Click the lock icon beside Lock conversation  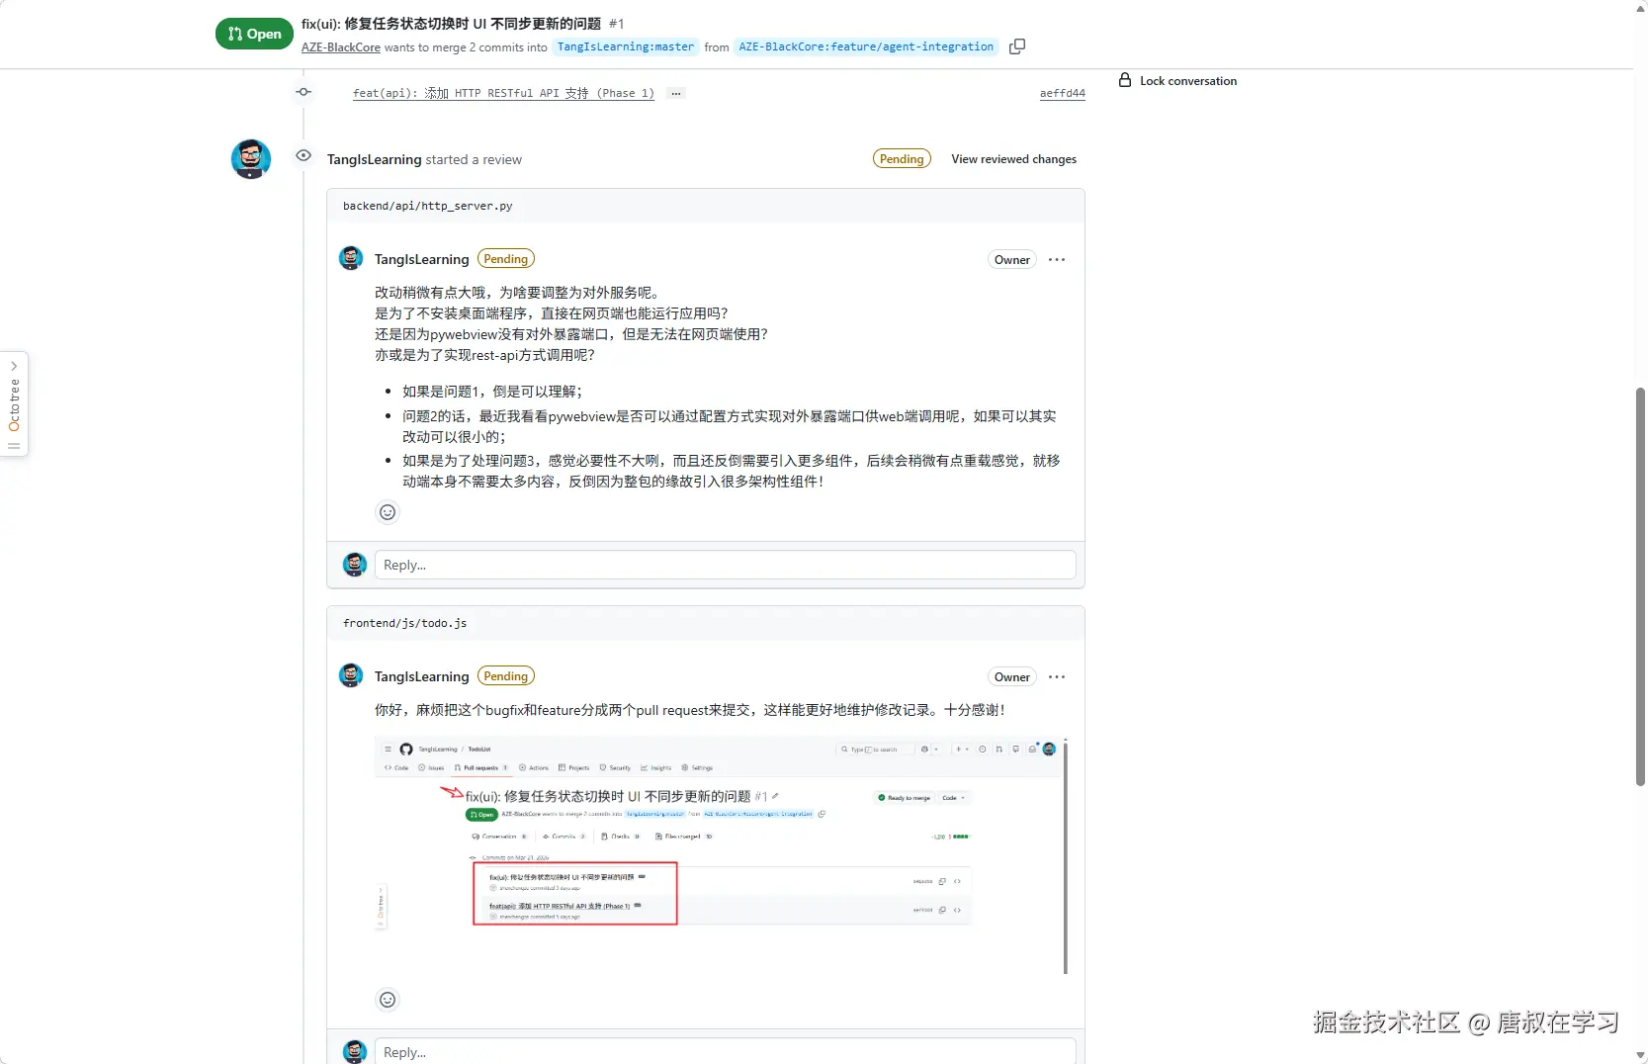click(1125, 80)
